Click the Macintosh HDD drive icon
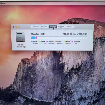This screenshot has width=105, height=105. pos(20,37)
